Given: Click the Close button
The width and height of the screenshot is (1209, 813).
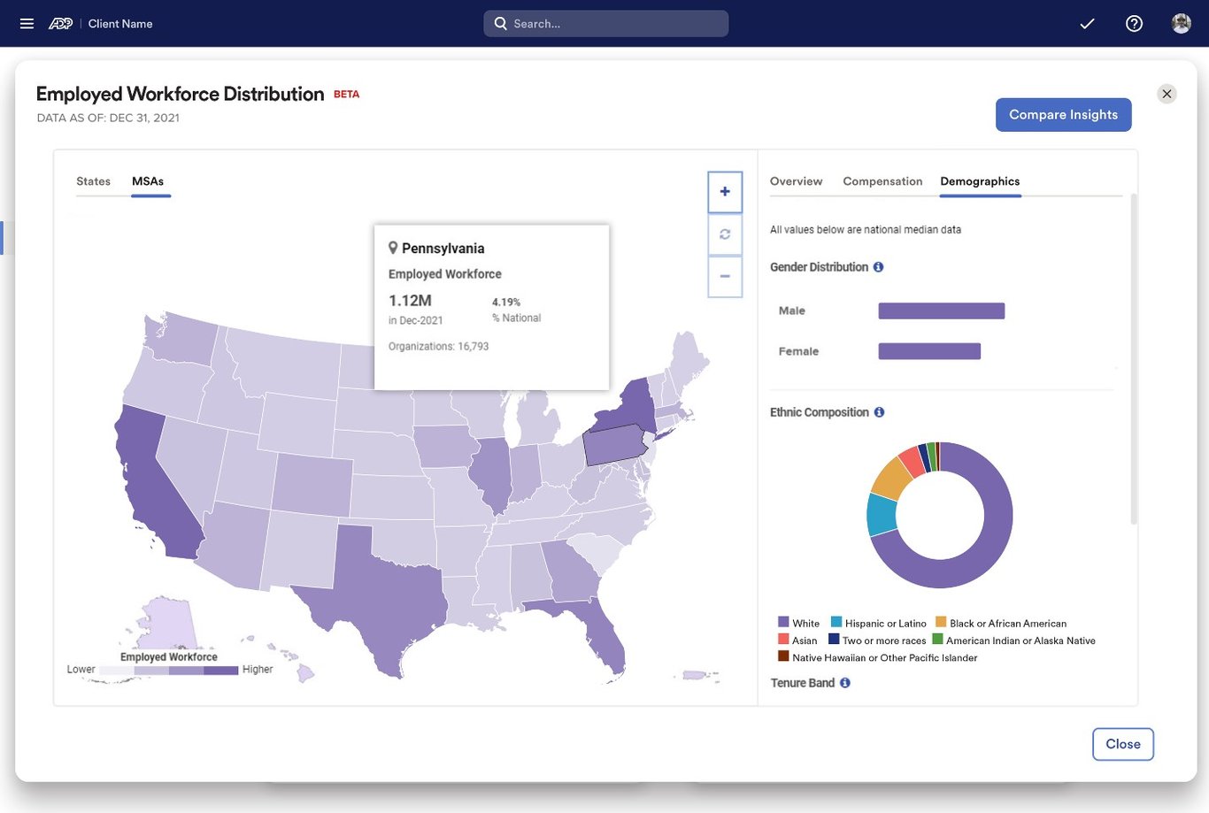Looking at the screenshot, I should [x=1122, y=744].
